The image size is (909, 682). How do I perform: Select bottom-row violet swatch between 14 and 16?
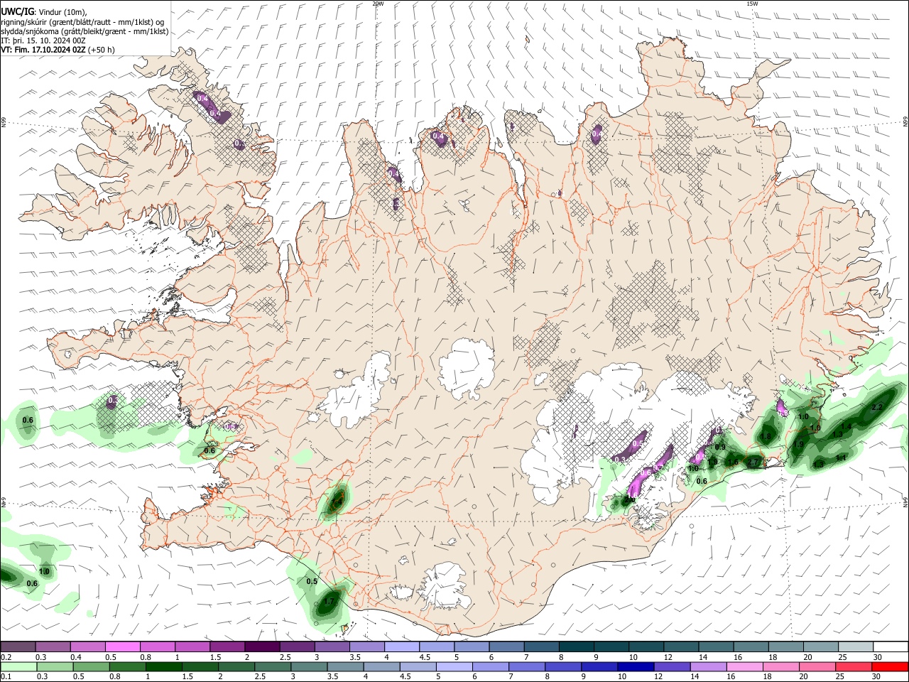pos(707,667)
